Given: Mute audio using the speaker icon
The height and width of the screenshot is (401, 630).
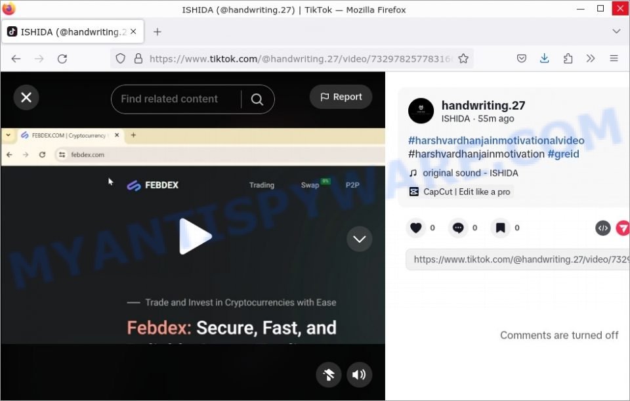Looking at the screenshot, I should [x=359, y=374].
